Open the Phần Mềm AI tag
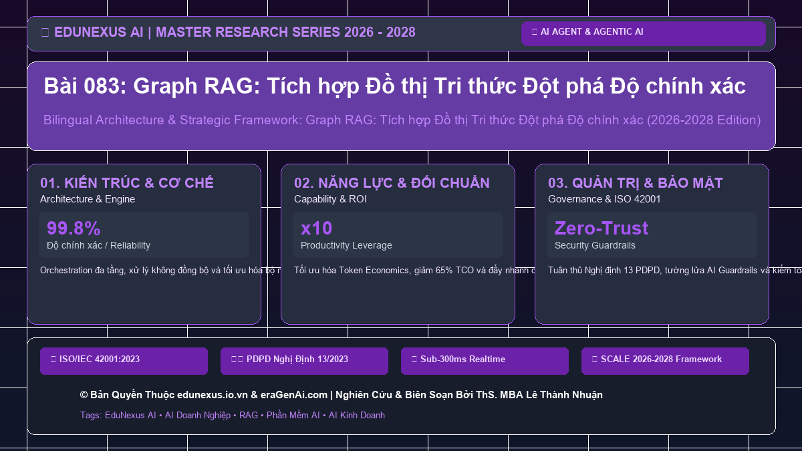 [293, 415]
